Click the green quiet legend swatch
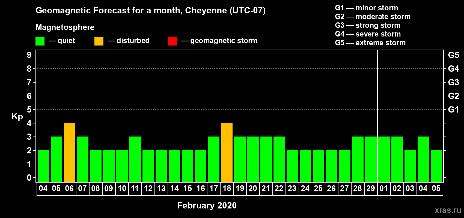 [x=40, y=41]
